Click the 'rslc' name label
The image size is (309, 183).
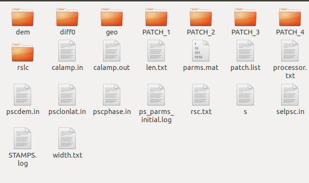click(23, 68)
